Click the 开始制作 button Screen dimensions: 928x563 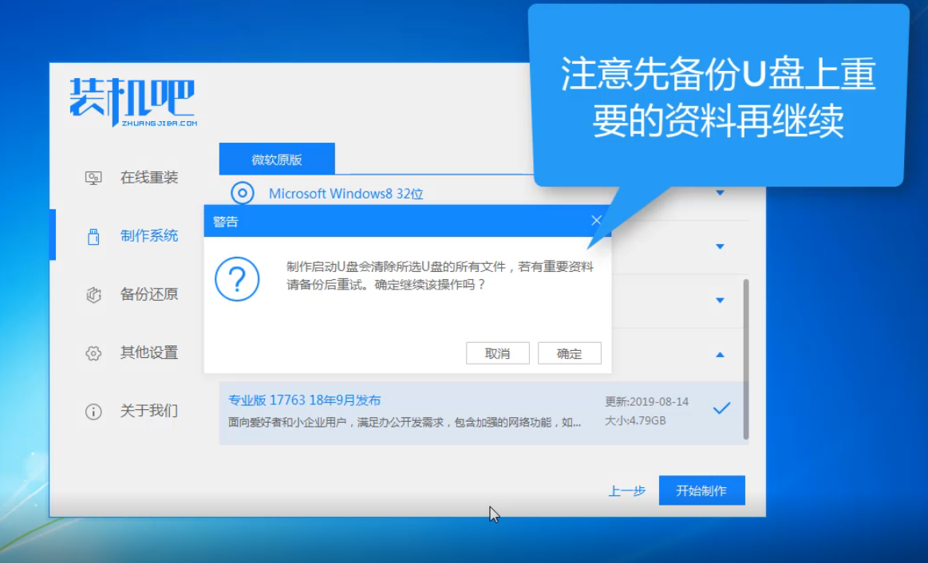[701, 490]
